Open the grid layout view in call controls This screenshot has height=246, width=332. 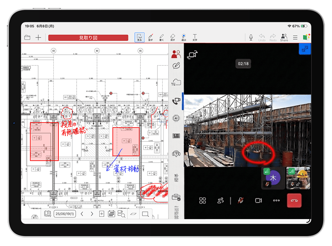(203, 201)
